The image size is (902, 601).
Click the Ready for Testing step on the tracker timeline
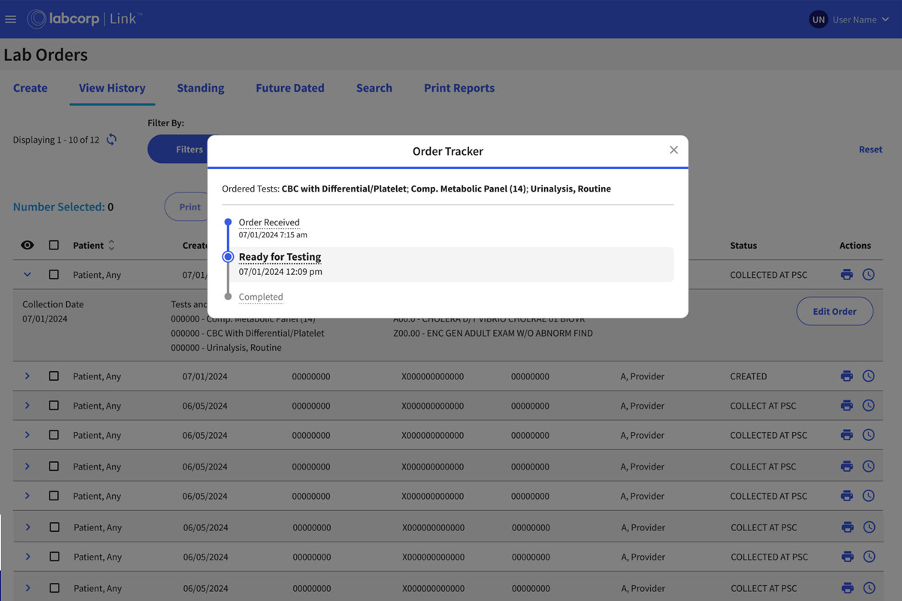coord(280,256)
